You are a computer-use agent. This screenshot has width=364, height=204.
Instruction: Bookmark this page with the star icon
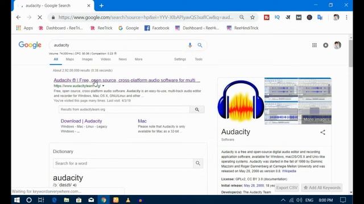point(253,18)
